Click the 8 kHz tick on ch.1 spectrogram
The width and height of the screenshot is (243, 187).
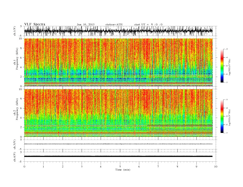click(21, 48)
